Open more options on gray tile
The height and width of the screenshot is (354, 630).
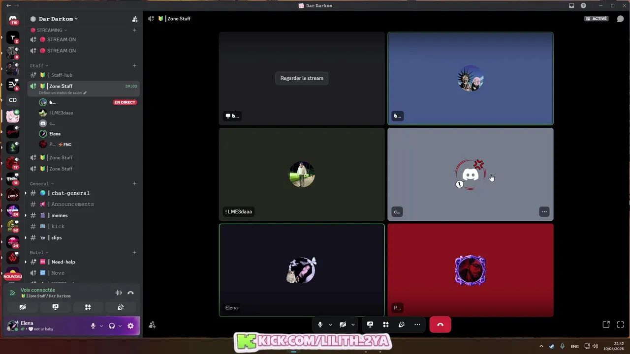544,212
